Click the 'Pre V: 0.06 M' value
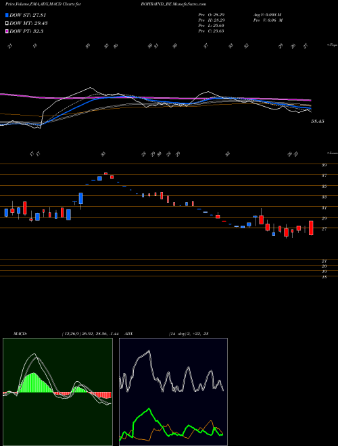Screen dimensions: 338x446 tap(268, 20)
